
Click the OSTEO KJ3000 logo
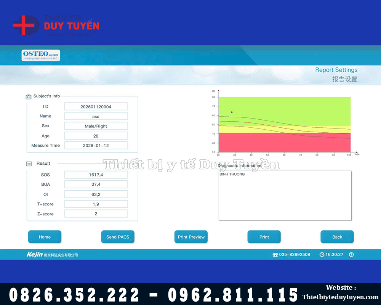(x=41, y=55)
